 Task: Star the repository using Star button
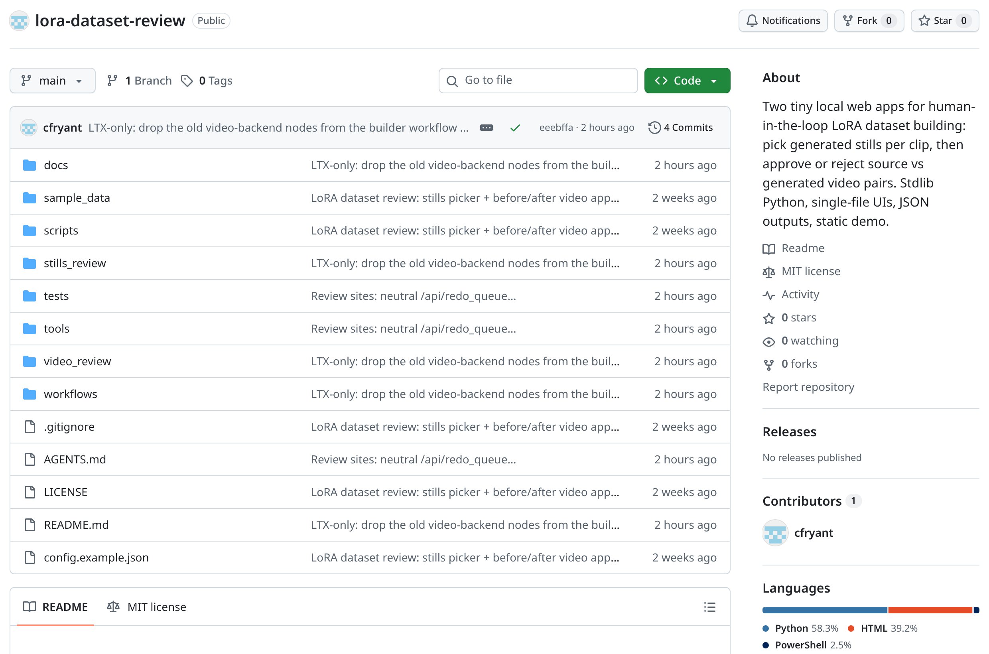(944, 20)
